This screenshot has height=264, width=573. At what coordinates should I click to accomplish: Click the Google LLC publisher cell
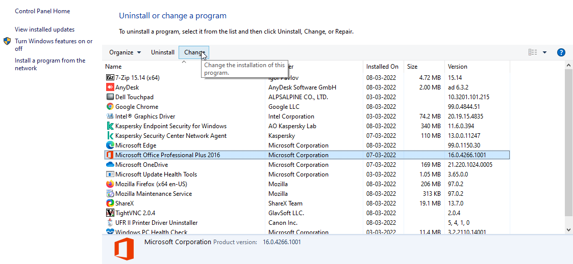(284, 107)
